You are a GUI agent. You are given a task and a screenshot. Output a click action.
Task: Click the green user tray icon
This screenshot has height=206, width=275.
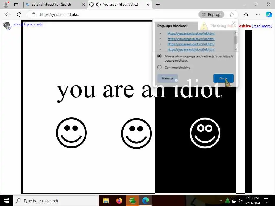[x=227, y=201]
